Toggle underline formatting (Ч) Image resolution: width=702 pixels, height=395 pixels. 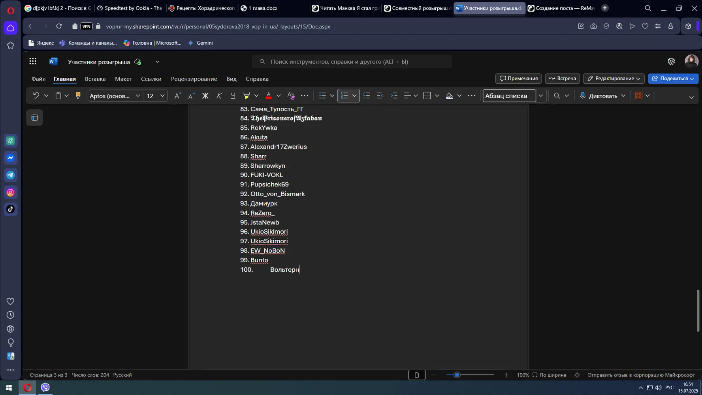[x=233, y=96]
